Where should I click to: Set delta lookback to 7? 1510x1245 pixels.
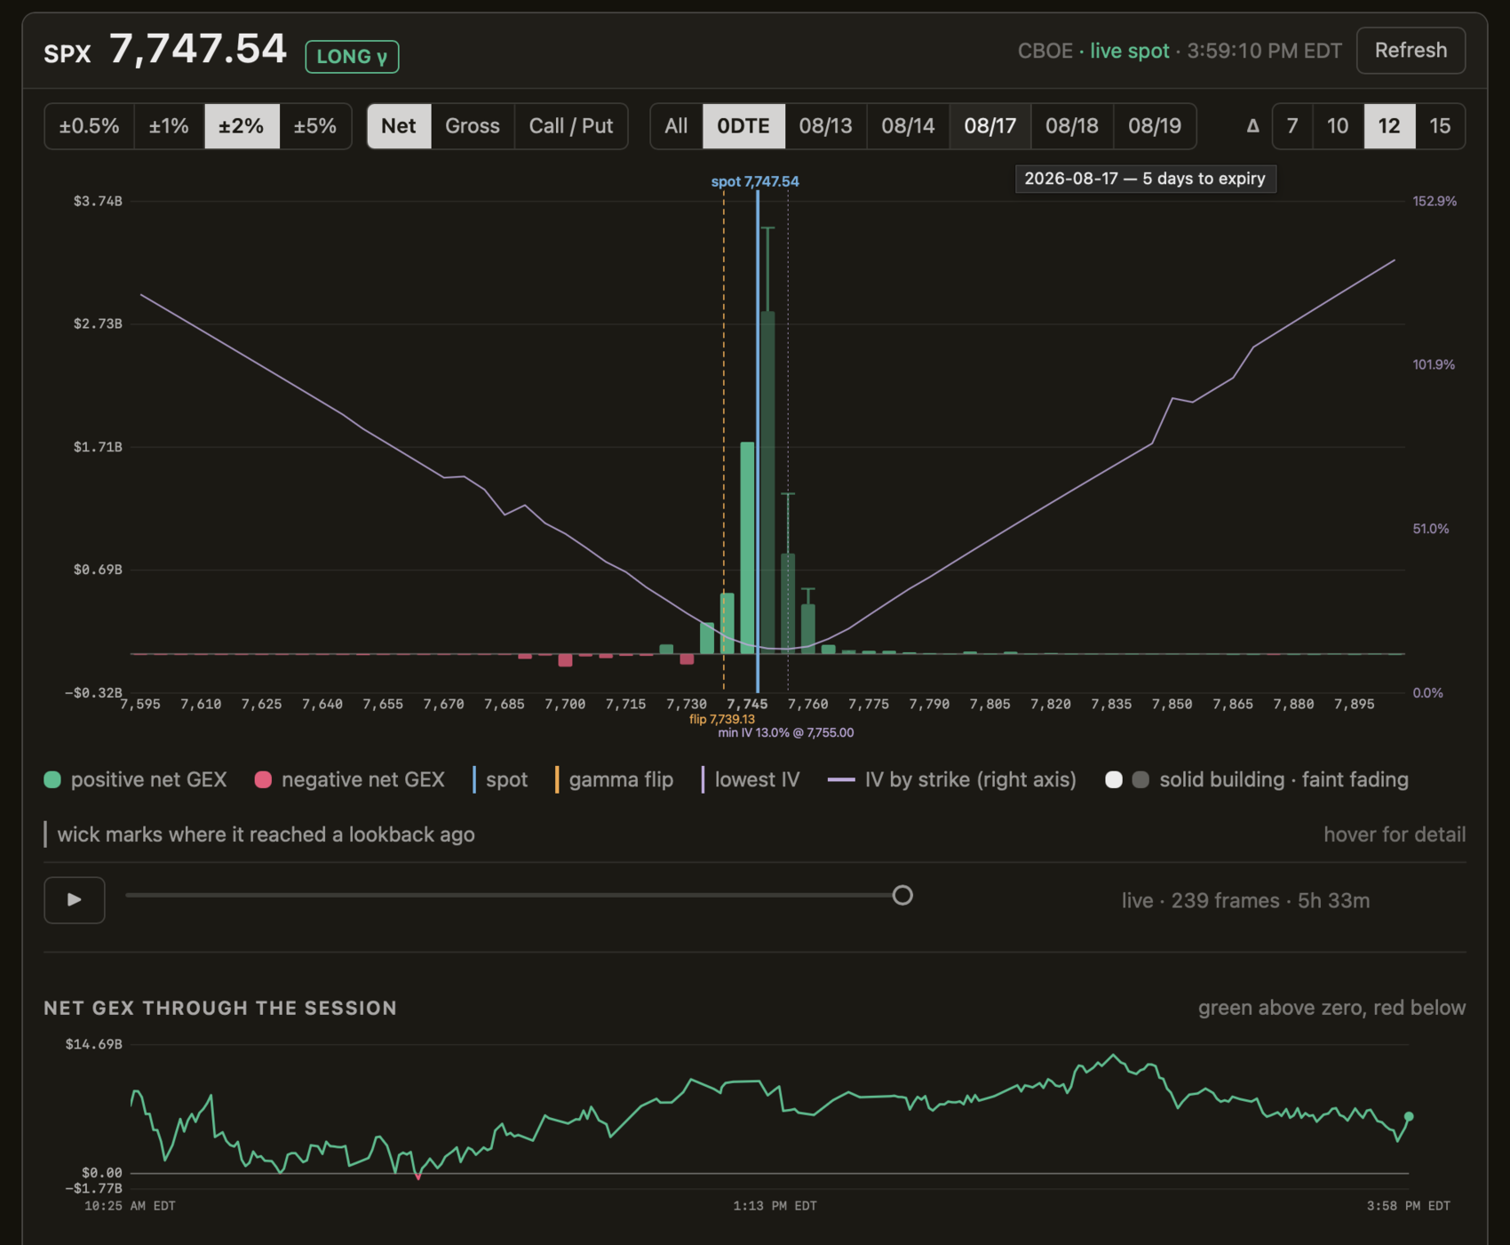click(x=1292, y=126)
